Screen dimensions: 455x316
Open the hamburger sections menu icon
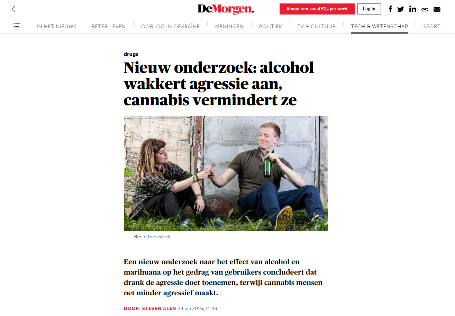(17, 26)
